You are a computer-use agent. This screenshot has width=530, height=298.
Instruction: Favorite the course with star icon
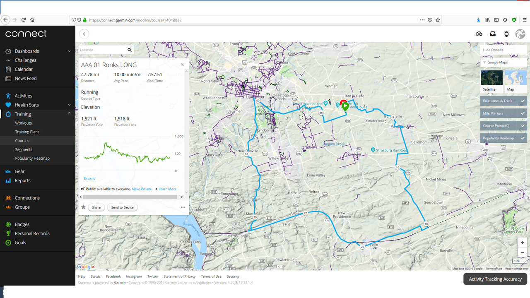[83, 207]
